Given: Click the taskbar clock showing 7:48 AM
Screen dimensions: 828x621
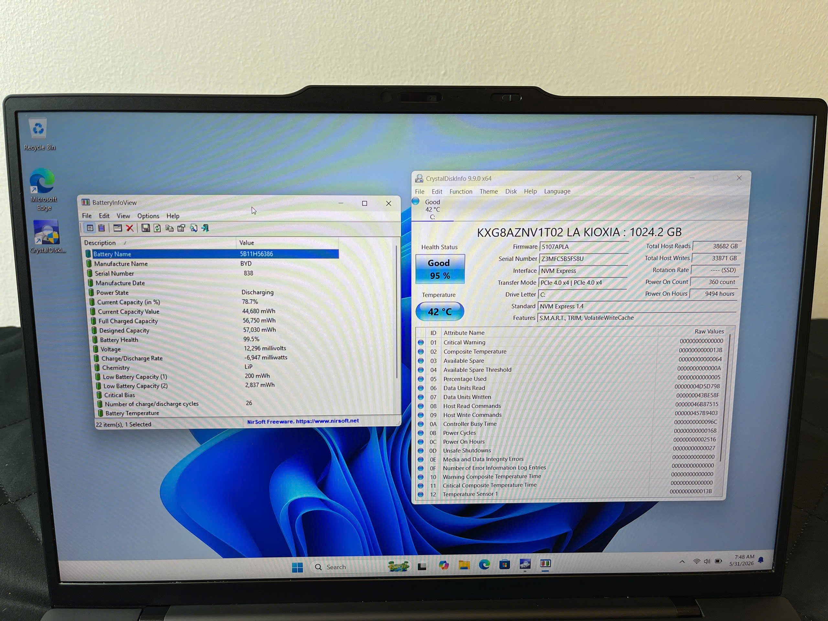Looking at the screenshot, I should (x=741, y=560).
